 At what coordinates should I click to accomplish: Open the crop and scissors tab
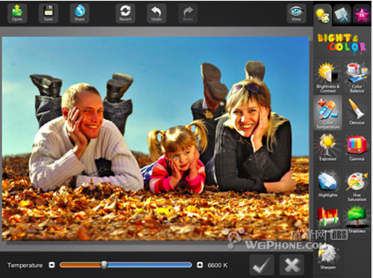point(342,15)
